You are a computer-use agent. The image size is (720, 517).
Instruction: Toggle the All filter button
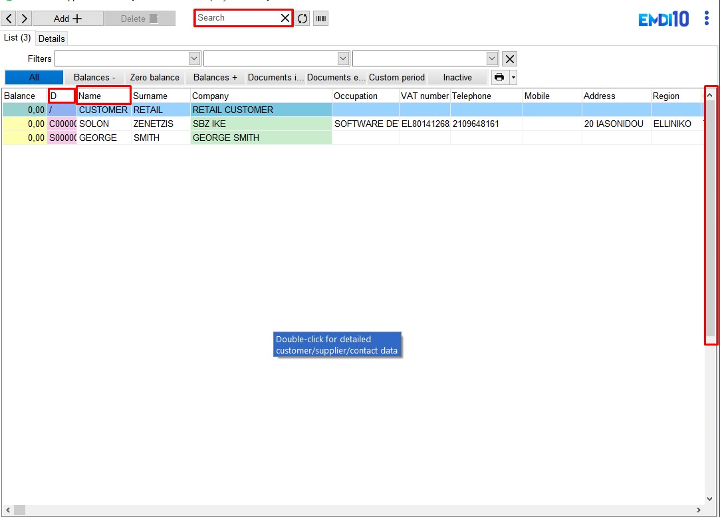34,78
